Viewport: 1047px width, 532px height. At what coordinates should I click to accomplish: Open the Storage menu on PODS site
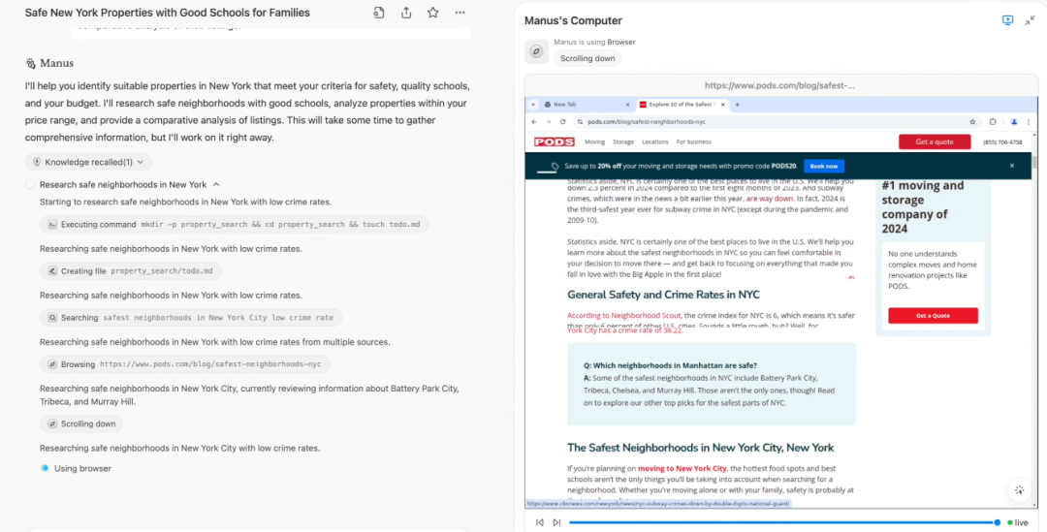(x=623, y=142)
